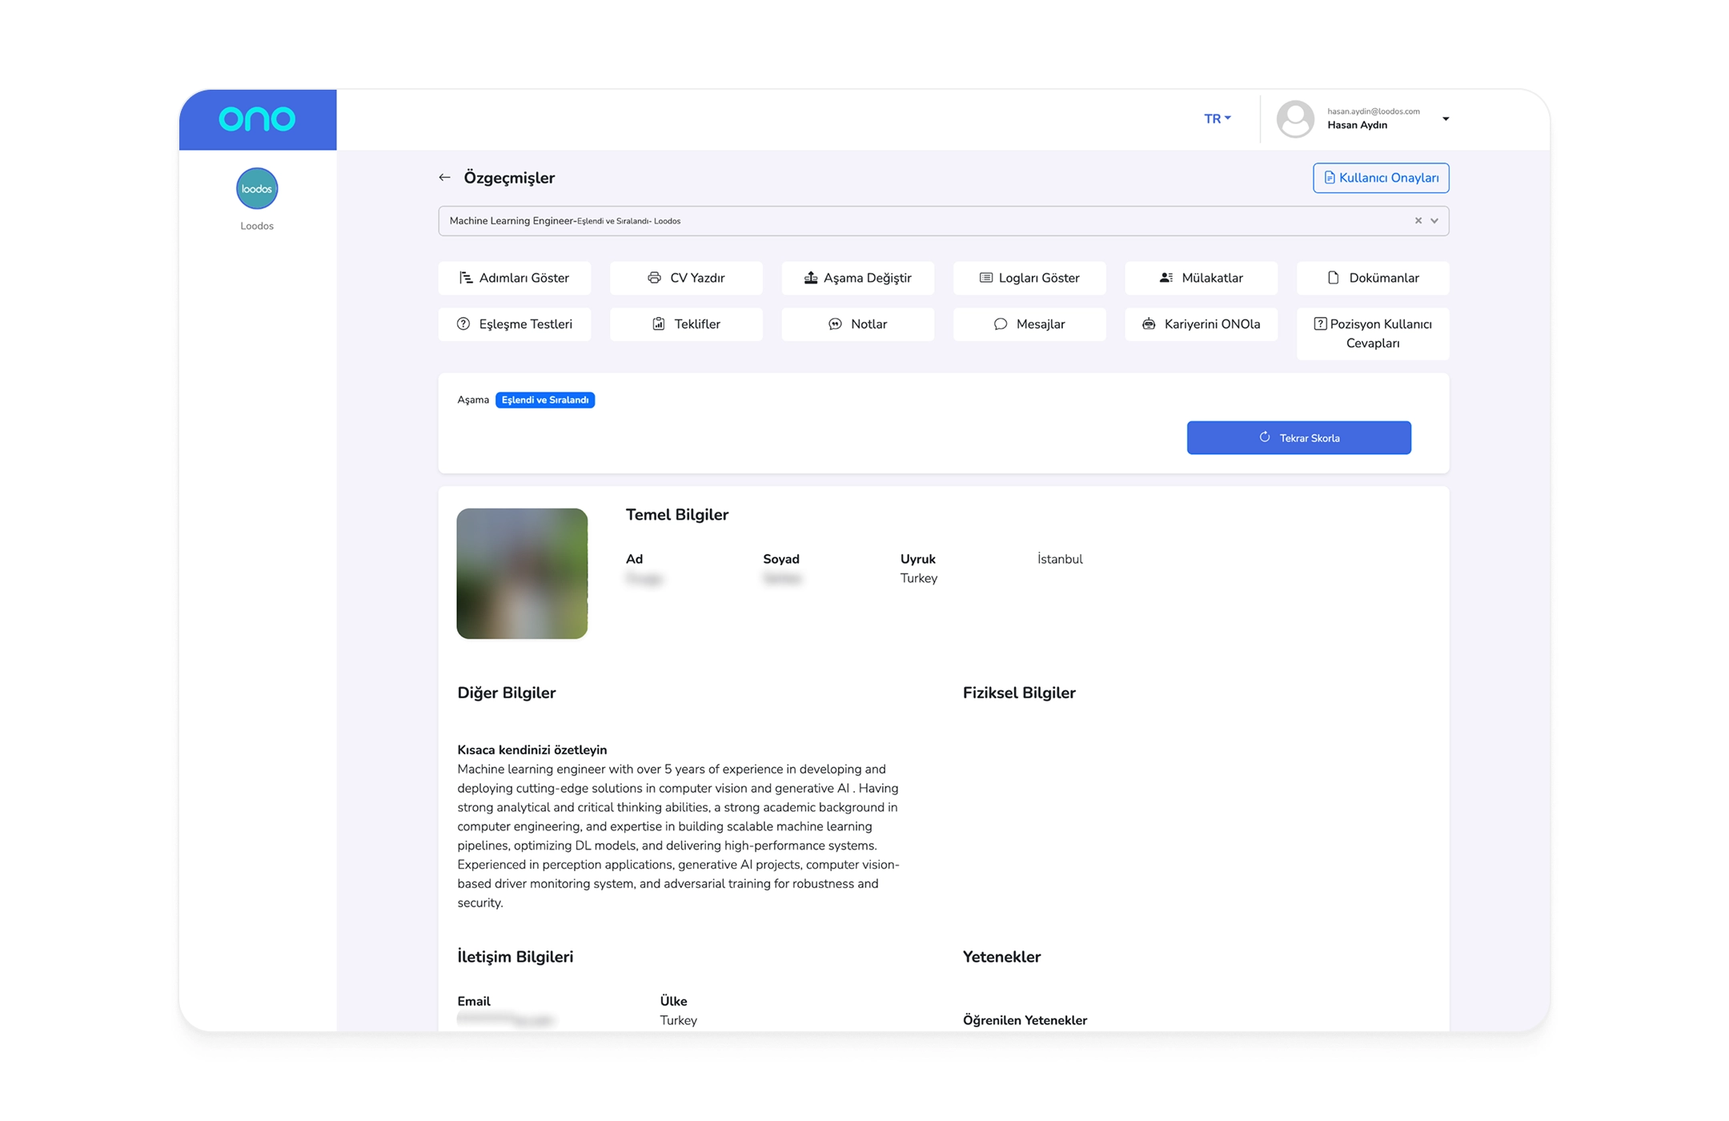The image size is (1729, 1121).
Task: Click the Dokümanlar file icon
Action: 1333,278
